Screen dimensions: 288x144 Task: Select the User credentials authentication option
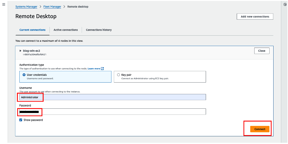[x=24, y=75]
